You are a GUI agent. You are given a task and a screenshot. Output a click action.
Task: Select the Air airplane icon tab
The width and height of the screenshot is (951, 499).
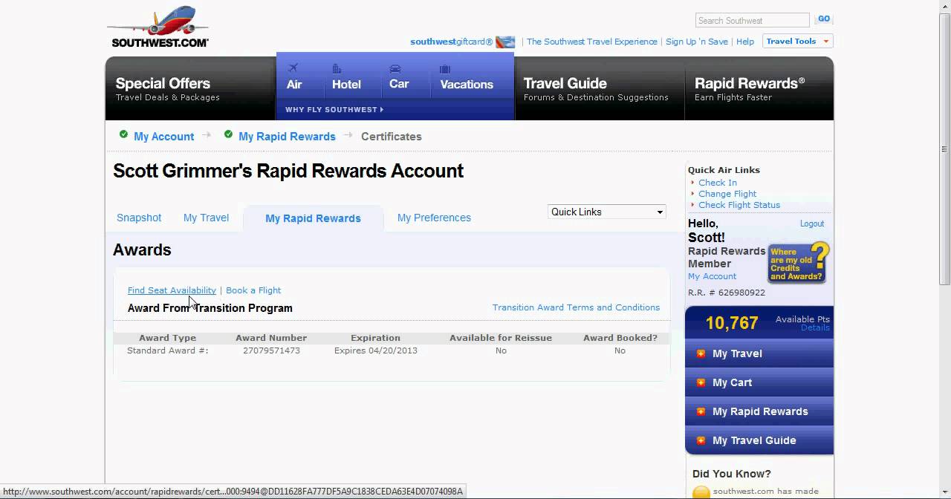pos(293,77)
